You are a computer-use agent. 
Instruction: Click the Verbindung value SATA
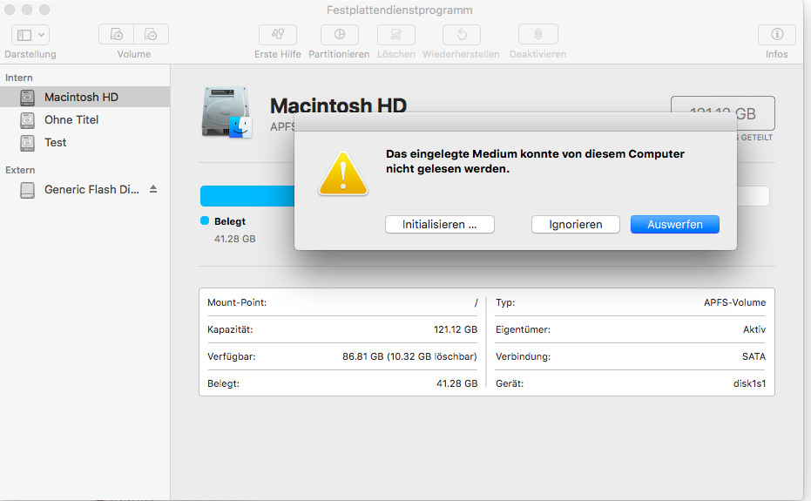point(754,356)
